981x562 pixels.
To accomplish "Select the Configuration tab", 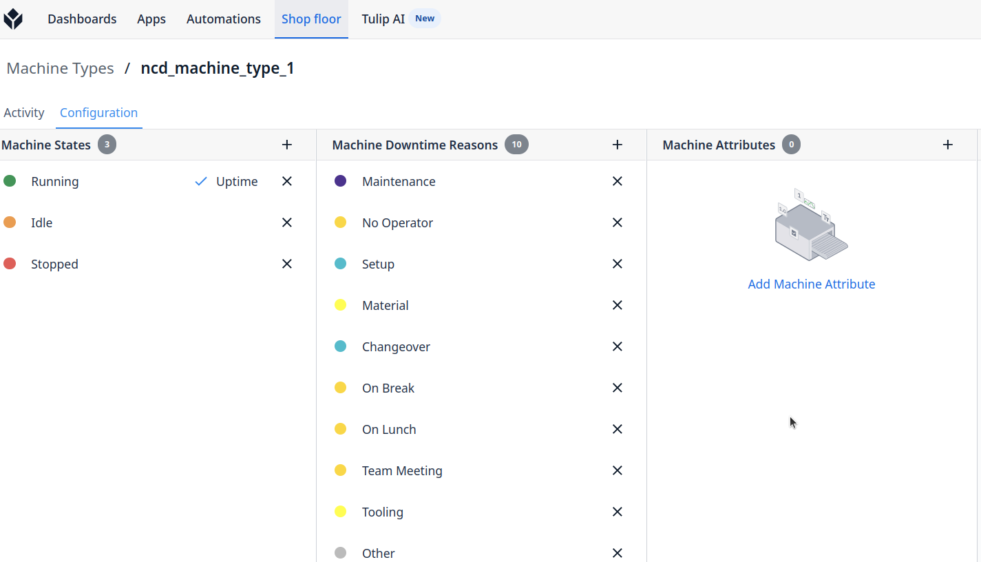I will pos(98,113).
